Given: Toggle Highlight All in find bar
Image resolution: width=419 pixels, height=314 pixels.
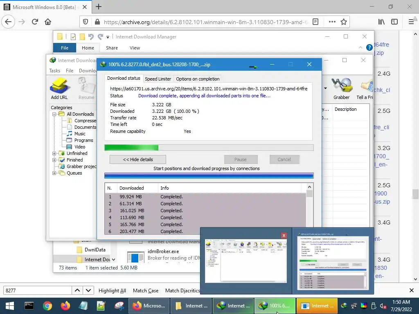Looking at the screenshot, I should pyautogui.click(x=112, y=291).
